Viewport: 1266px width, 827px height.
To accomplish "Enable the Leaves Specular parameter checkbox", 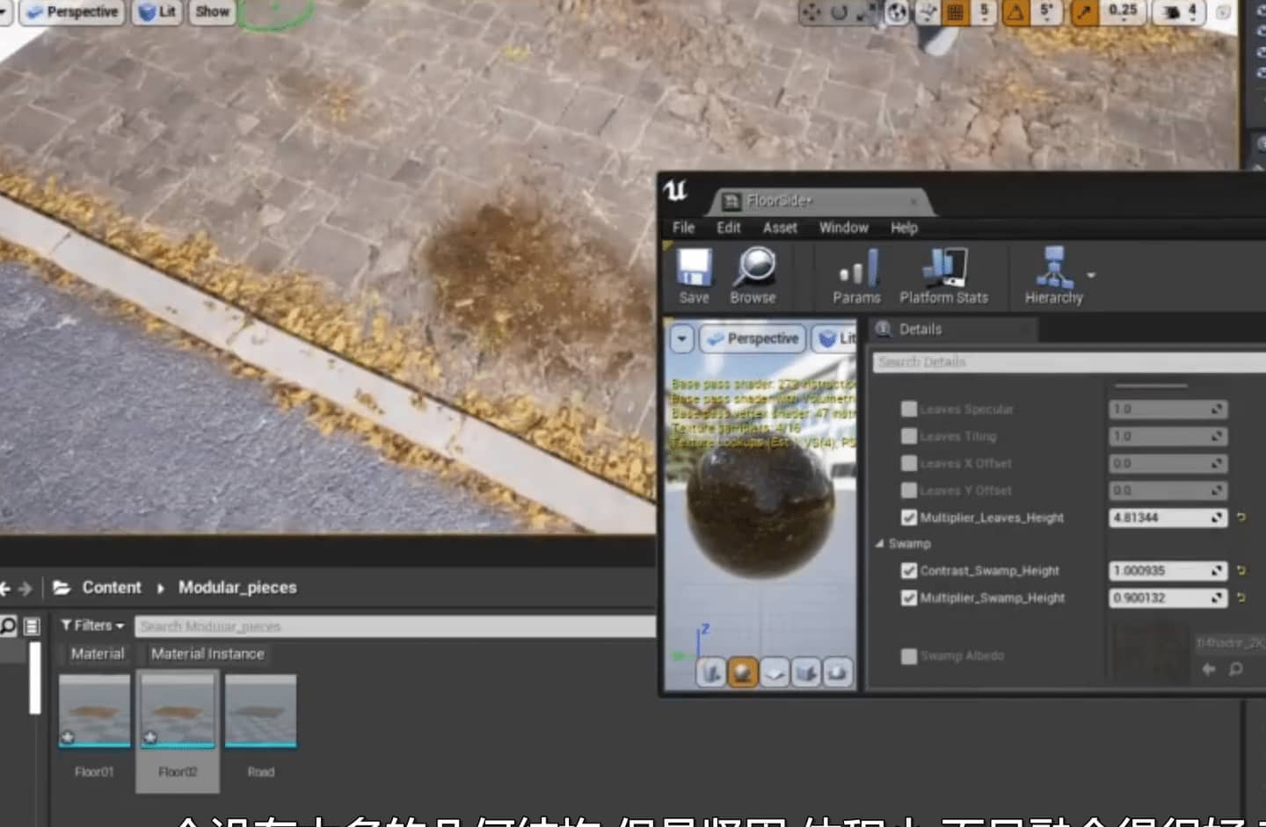I will 909,410.
